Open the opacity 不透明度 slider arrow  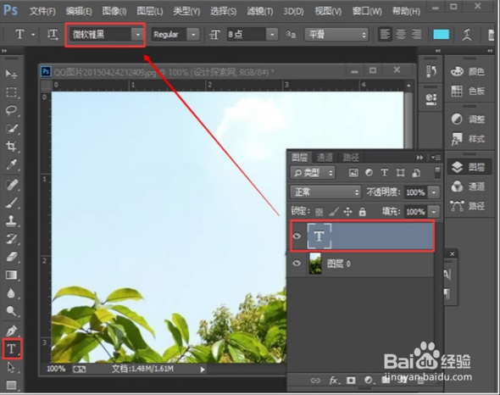click(x=434, y=192)
